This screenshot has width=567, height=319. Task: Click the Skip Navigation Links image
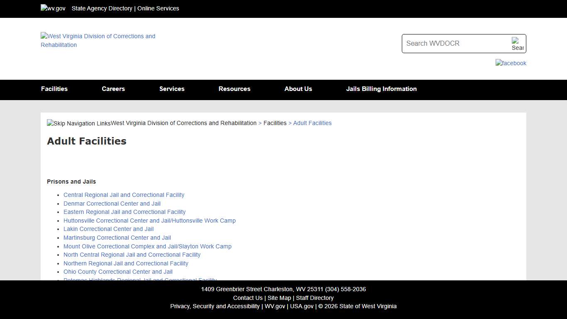[79, 123]
